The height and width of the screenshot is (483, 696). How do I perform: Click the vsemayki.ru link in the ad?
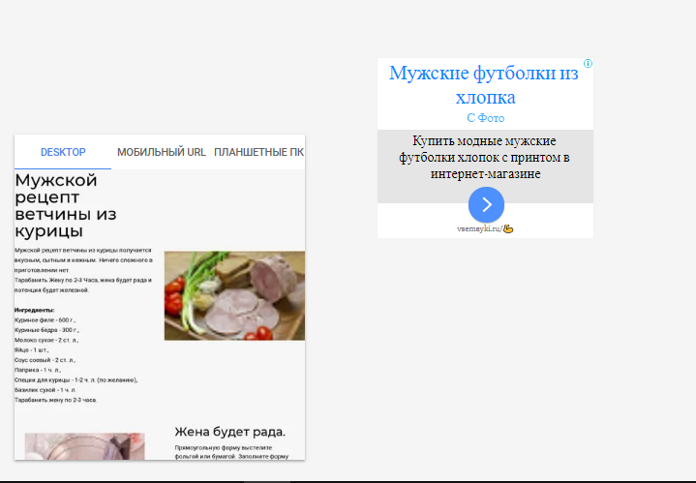pyautogui.click(x=485, y=229)
